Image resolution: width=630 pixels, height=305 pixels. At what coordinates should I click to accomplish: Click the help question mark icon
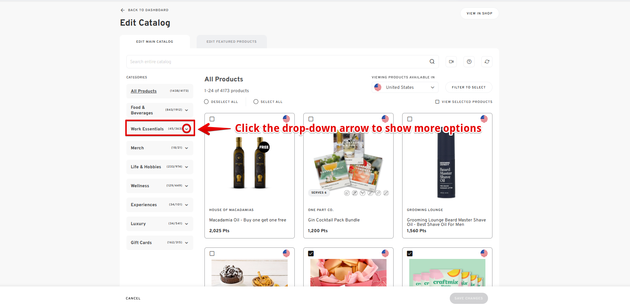coord(469,62)
